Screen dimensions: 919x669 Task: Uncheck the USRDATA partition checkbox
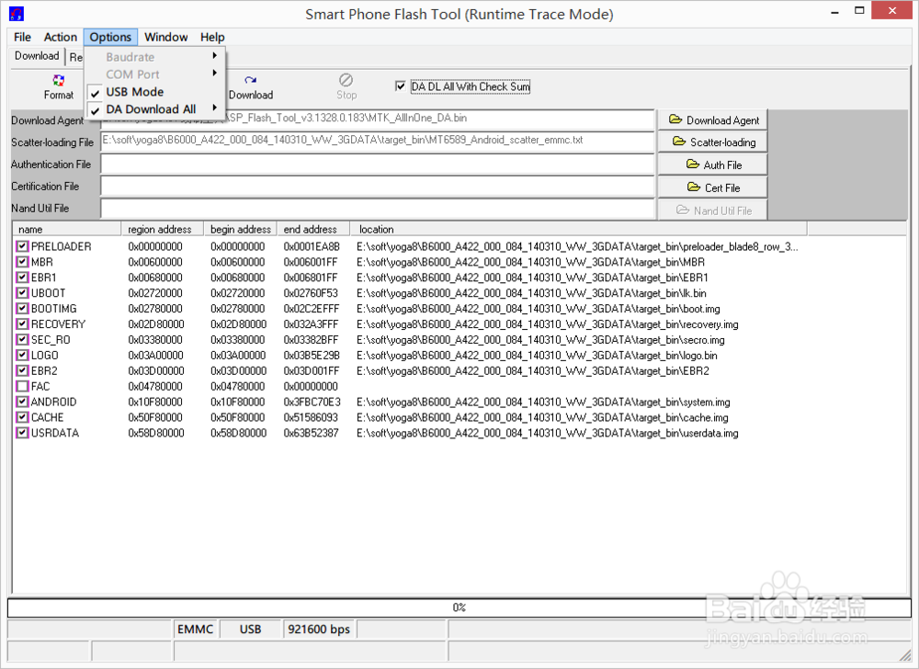(22, 433)
